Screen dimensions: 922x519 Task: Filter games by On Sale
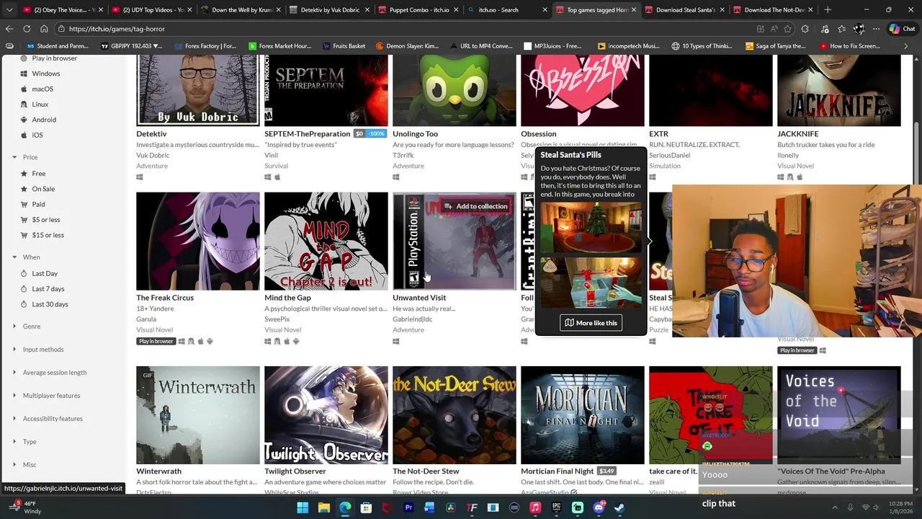coord(42,189)
